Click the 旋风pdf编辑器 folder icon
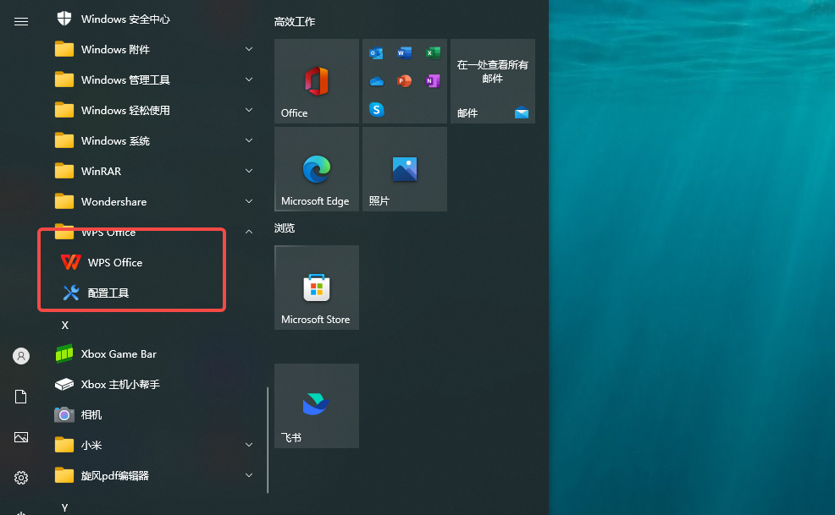 pyautogui.click(x=64, y=475)
